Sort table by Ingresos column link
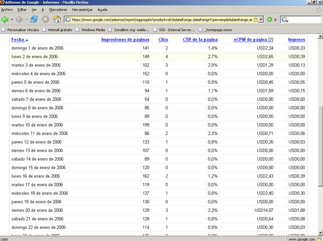 click(x=296, y=40)
